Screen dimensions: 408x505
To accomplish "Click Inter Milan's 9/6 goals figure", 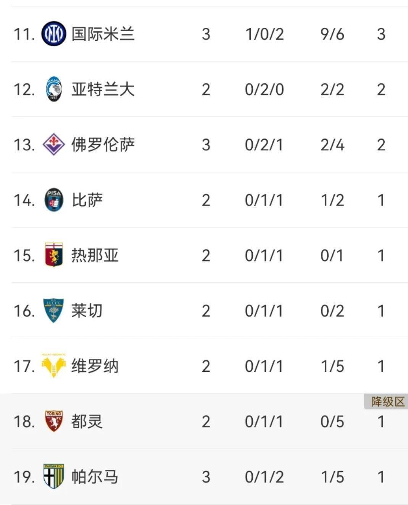I will pos(332,34).
